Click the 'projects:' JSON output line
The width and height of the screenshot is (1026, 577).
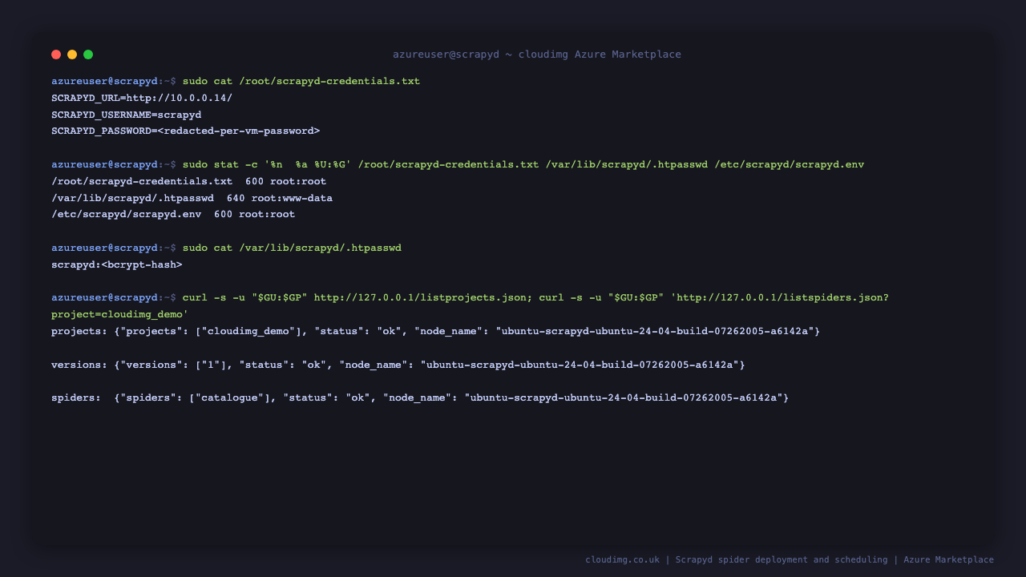click(x=436, y=331)
